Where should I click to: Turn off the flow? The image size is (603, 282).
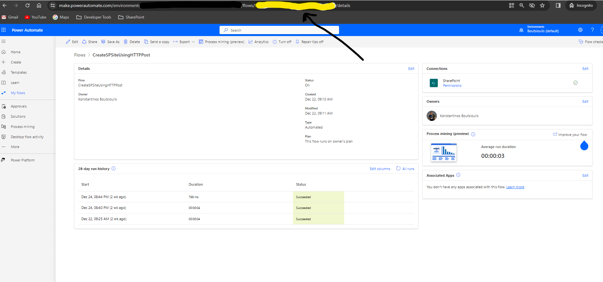282,42
